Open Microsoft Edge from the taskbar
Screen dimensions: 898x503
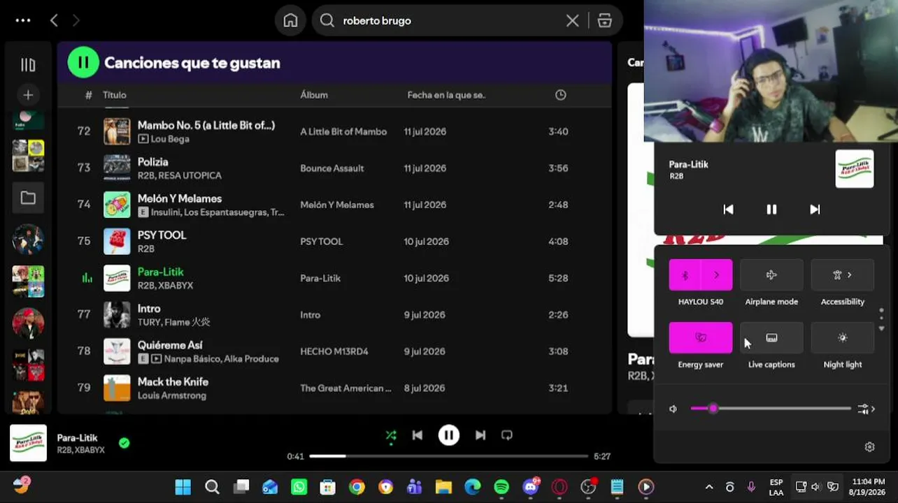pos(473,487)
